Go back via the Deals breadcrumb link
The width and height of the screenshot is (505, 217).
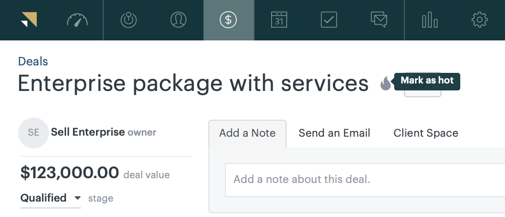[x=33, y=61]
